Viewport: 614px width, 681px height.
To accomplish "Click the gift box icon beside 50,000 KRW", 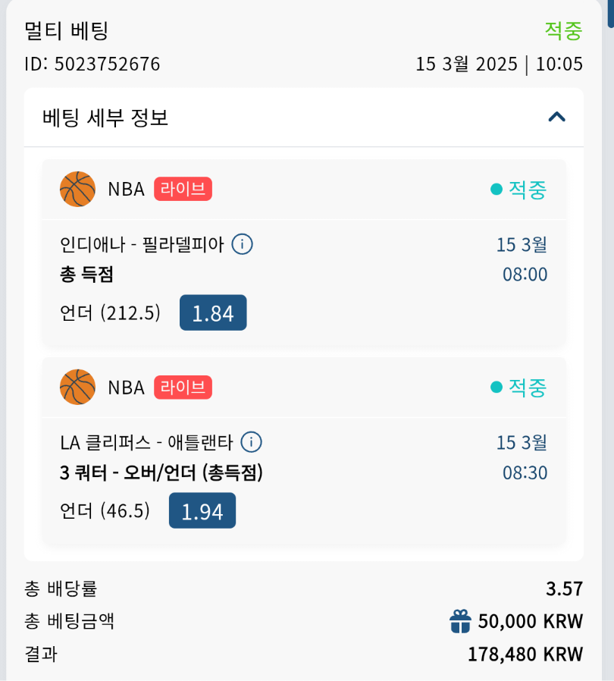I will point(460,622).
